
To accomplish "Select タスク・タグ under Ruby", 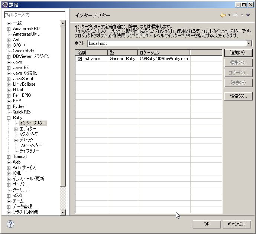I will click(x=29, y=134).
